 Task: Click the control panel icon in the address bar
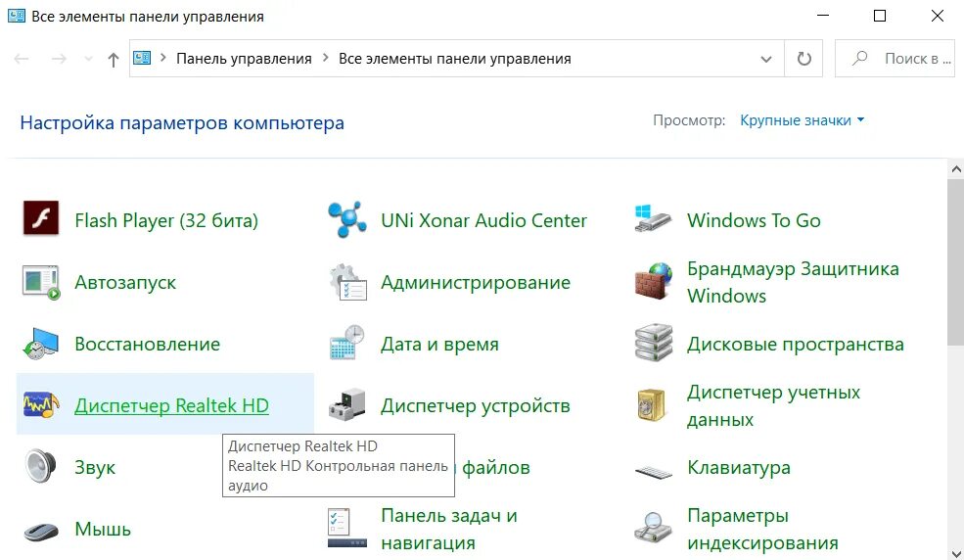(x=142, y=58)
